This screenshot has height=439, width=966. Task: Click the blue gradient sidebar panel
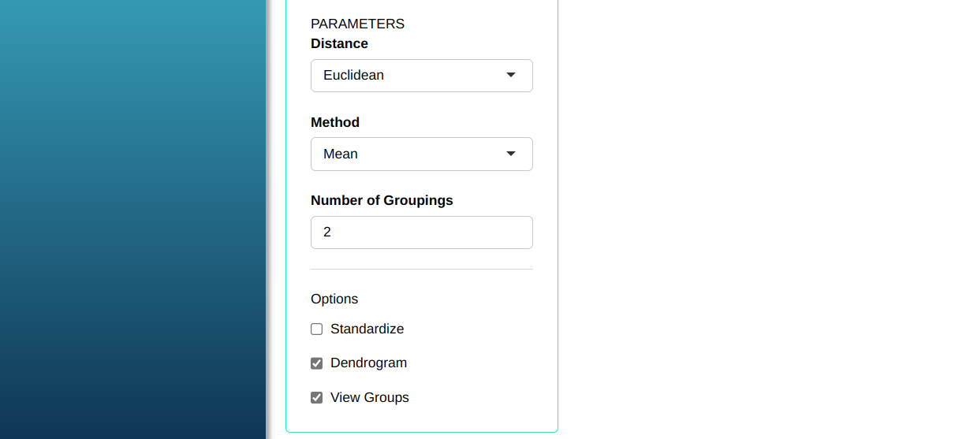132,219
